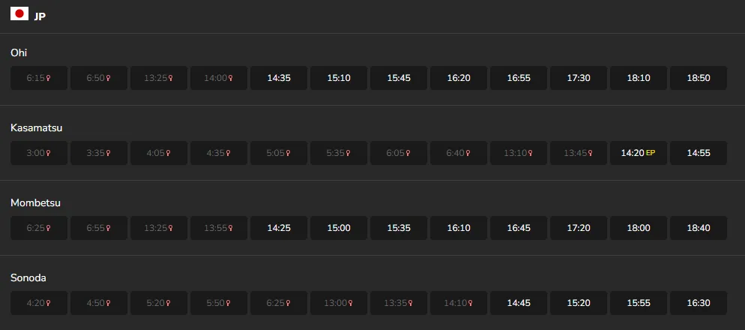Image resolution: width=745 pixels, height=330 pixels.
Task: Select Mombetsu 18:40 race time
Action: (x=699, y=228)
